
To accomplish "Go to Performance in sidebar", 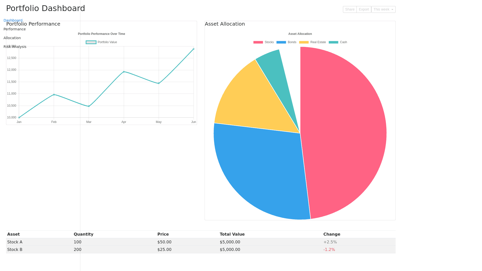I will click(15, 29).
